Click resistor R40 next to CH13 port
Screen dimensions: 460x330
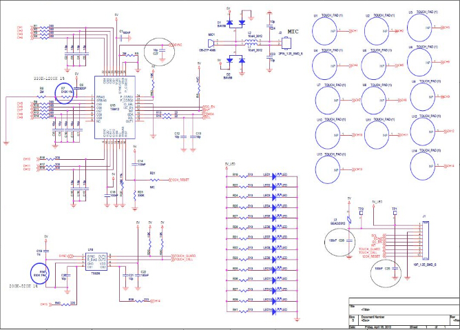[x=65, y=305]
